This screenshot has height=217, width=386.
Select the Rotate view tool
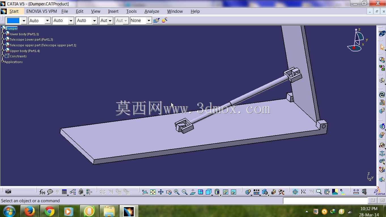point(169,192)
